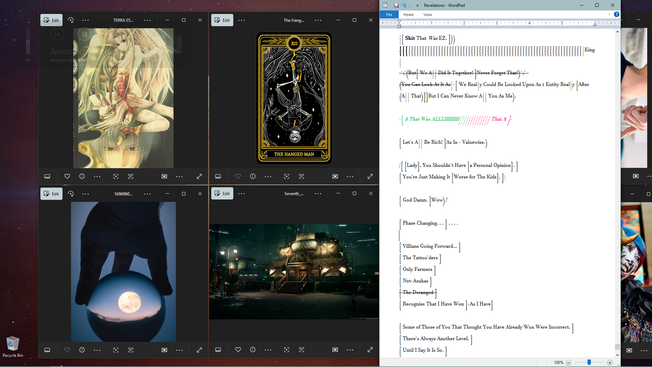Viewport: 652px width, 367px height.
Task: Rotate image in the 1696980 photo window
Action: tap(71, 194)
